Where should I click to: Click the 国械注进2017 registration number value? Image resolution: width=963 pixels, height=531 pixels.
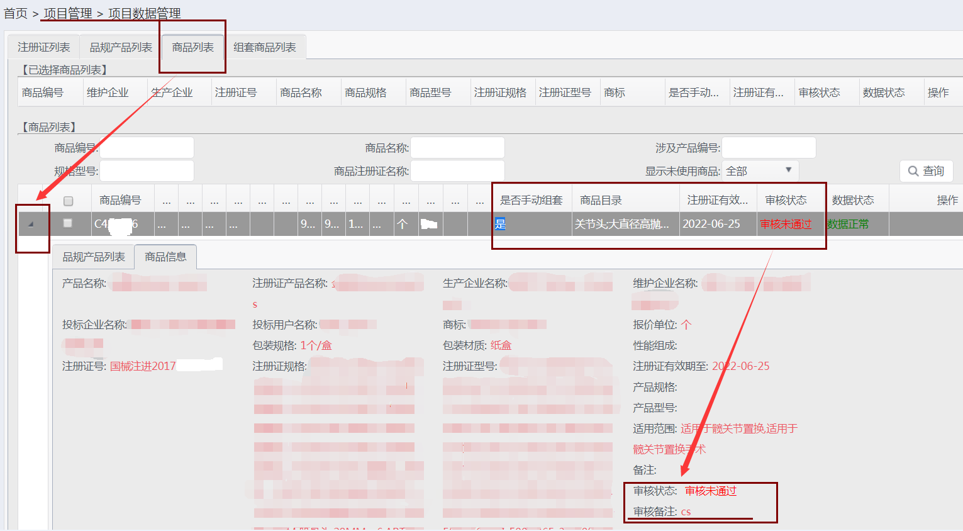[143, 366]
